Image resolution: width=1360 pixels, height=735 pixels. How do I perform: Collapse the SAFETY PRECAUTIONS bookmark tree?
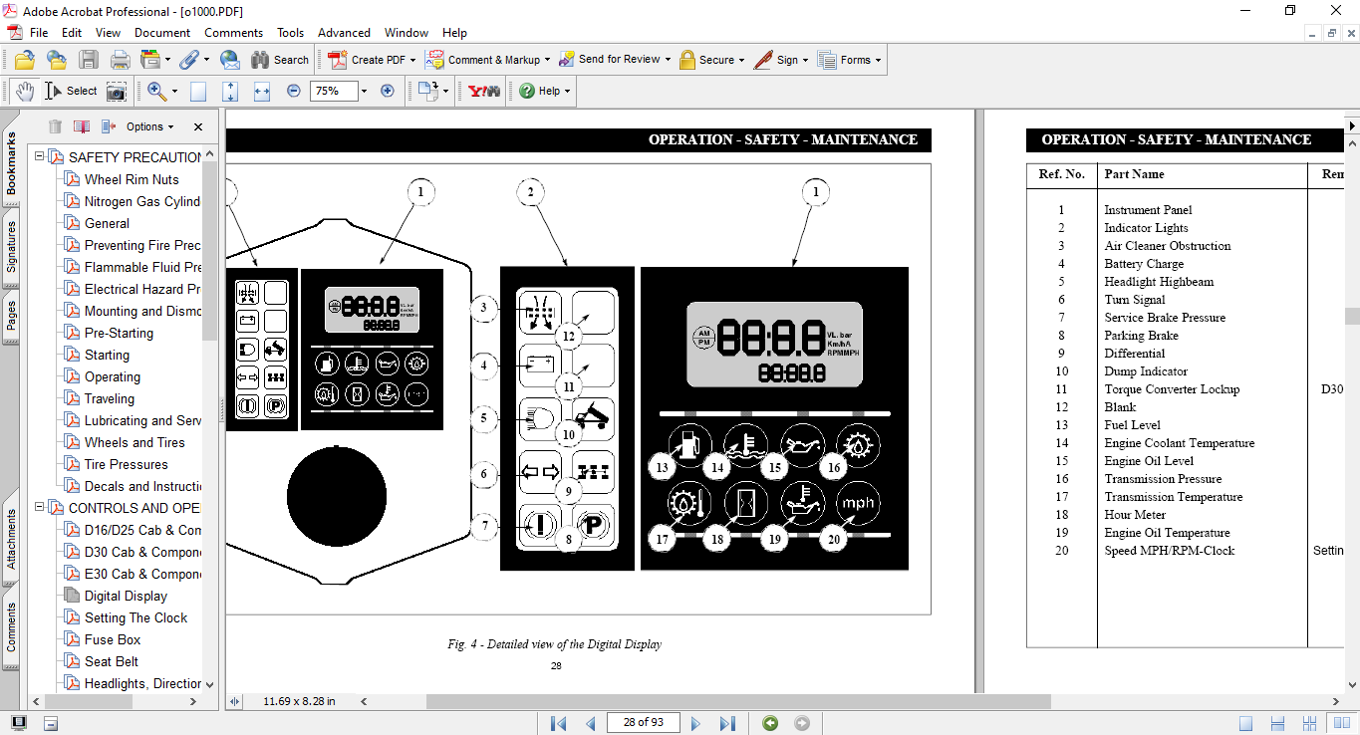[x=40, y=157]
